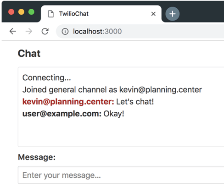Click the red window close button

click(x=11, y=12)
